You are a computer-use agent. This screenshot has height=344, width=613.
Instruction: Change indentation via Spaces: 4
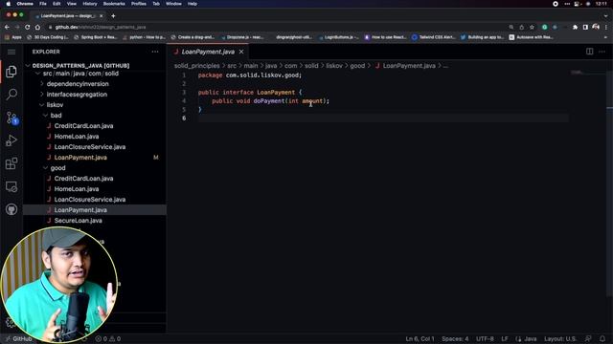(x=455, y=338)
